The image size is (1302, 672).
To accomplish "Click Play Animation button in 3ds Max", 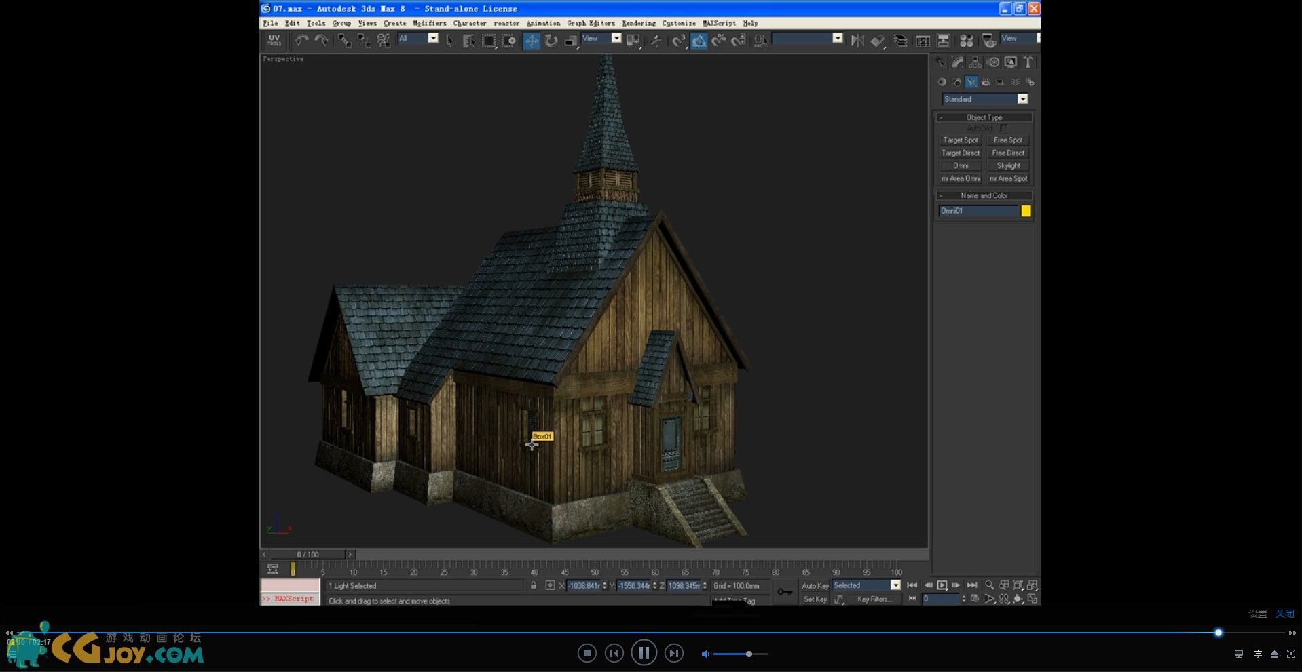I will [942, 585].
